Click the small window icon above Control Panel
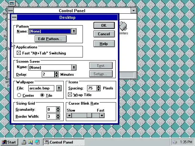The height and width of the screenshot is (146, 195). click(12, 3)
